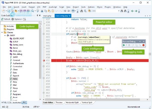Switch to the Vertical Split tab
Screen dimensions: 152x109
(87, 102)
